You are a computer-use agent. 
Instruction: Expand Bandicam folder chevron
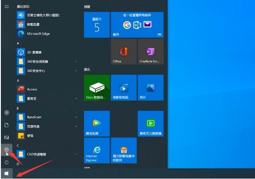point(76,117)
